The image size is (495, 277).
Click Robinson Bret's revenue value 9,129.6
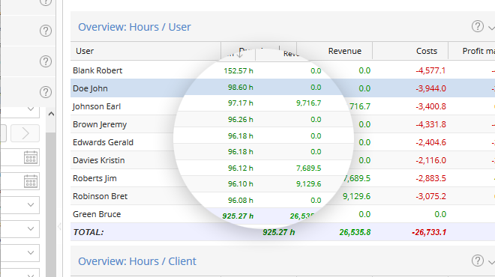click(x=356, y=196)
